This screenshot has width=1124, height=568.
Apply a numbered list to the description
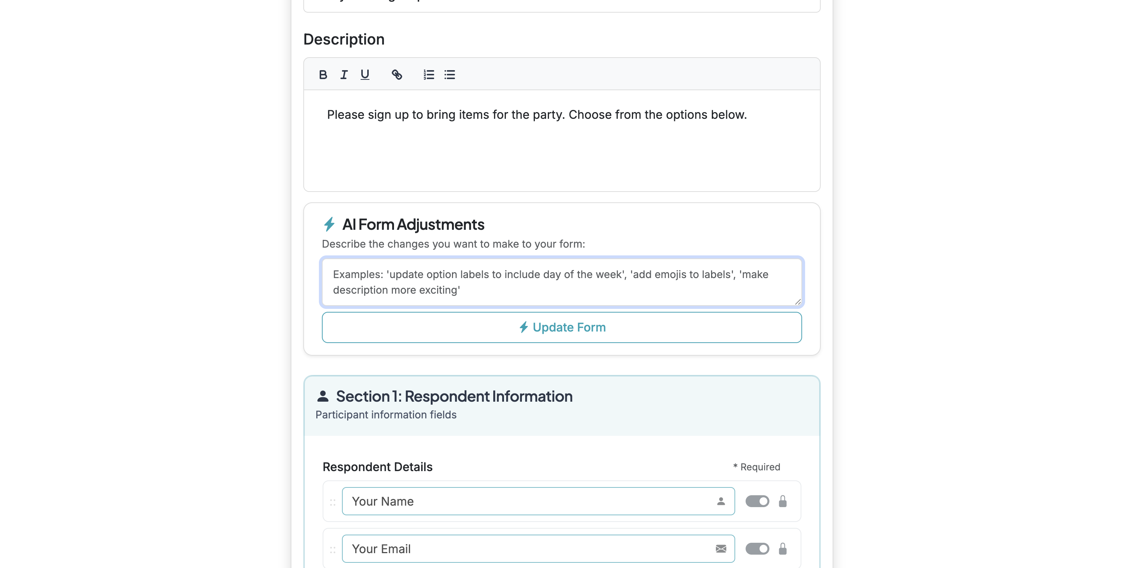click(429, 75)
